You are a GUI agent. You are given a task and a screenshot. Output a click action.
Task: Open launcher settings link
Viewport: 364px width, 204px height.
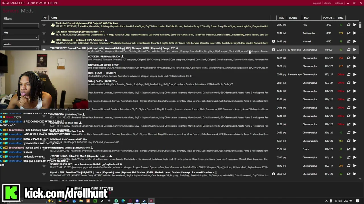click(339, 3)
